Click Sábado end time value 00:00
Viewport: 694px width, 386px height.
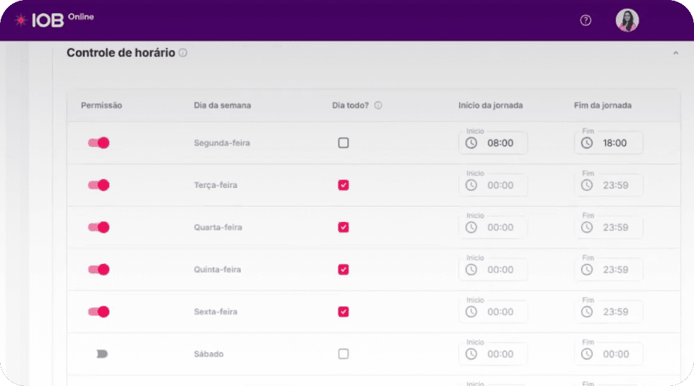[x=616, y=354]
